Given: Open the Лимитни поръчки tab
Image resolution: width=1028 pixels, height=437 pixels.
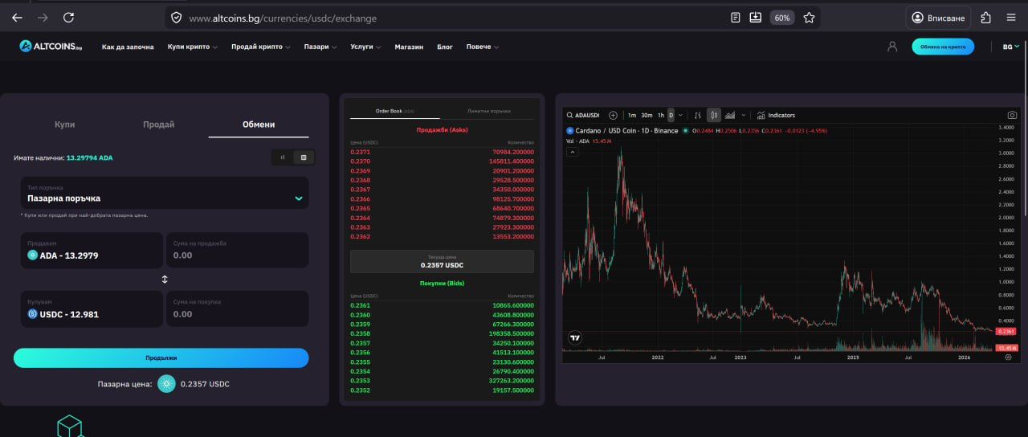Looking at the screenshot, I should [490, 111].
